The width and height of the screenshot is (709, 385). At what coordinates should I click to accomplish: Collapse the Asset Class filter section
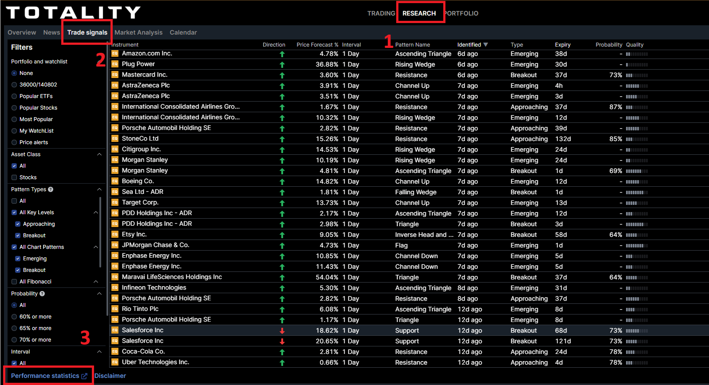(x=99, y=154)
